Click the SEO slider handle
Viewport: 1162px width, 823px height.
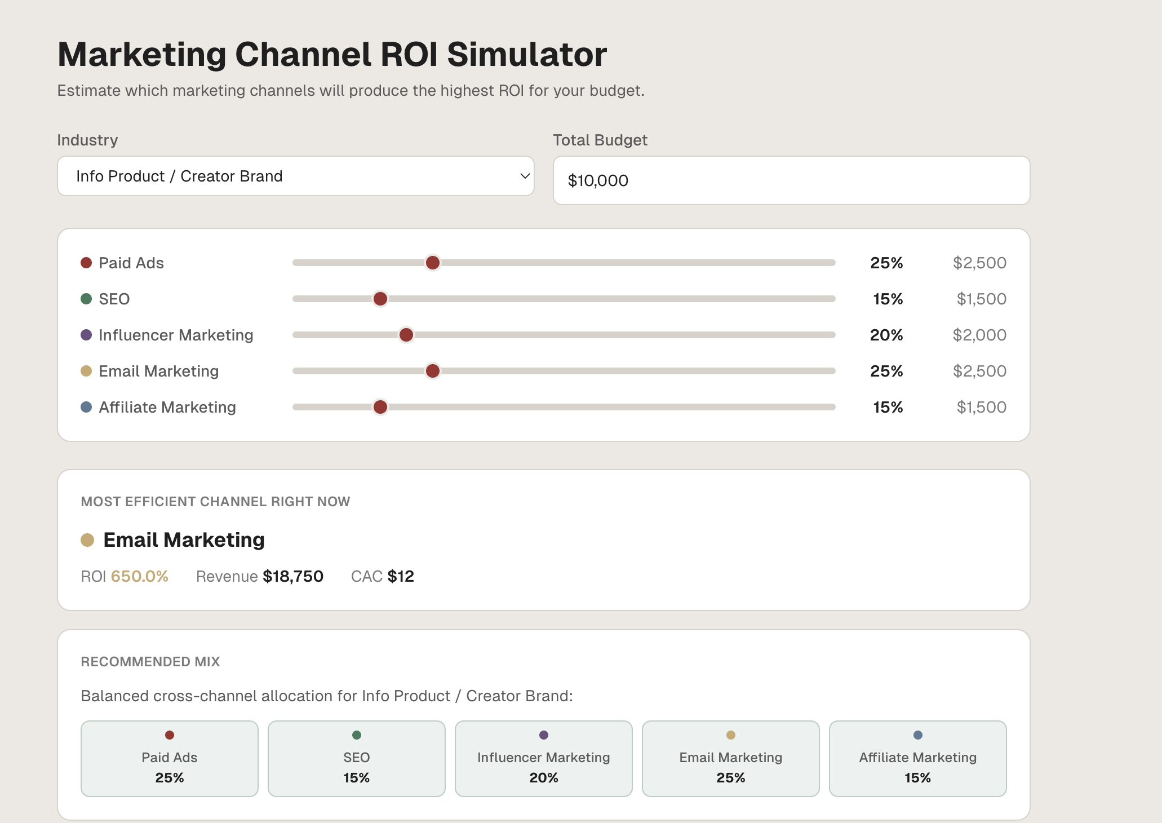pyautogui.click(x=380, y=299)
